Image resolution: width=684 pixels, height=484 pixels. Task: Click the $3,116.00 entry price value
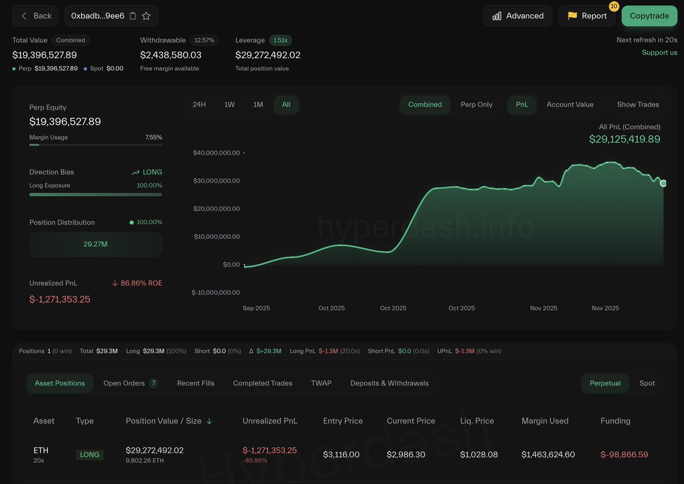tap(341, 455)
